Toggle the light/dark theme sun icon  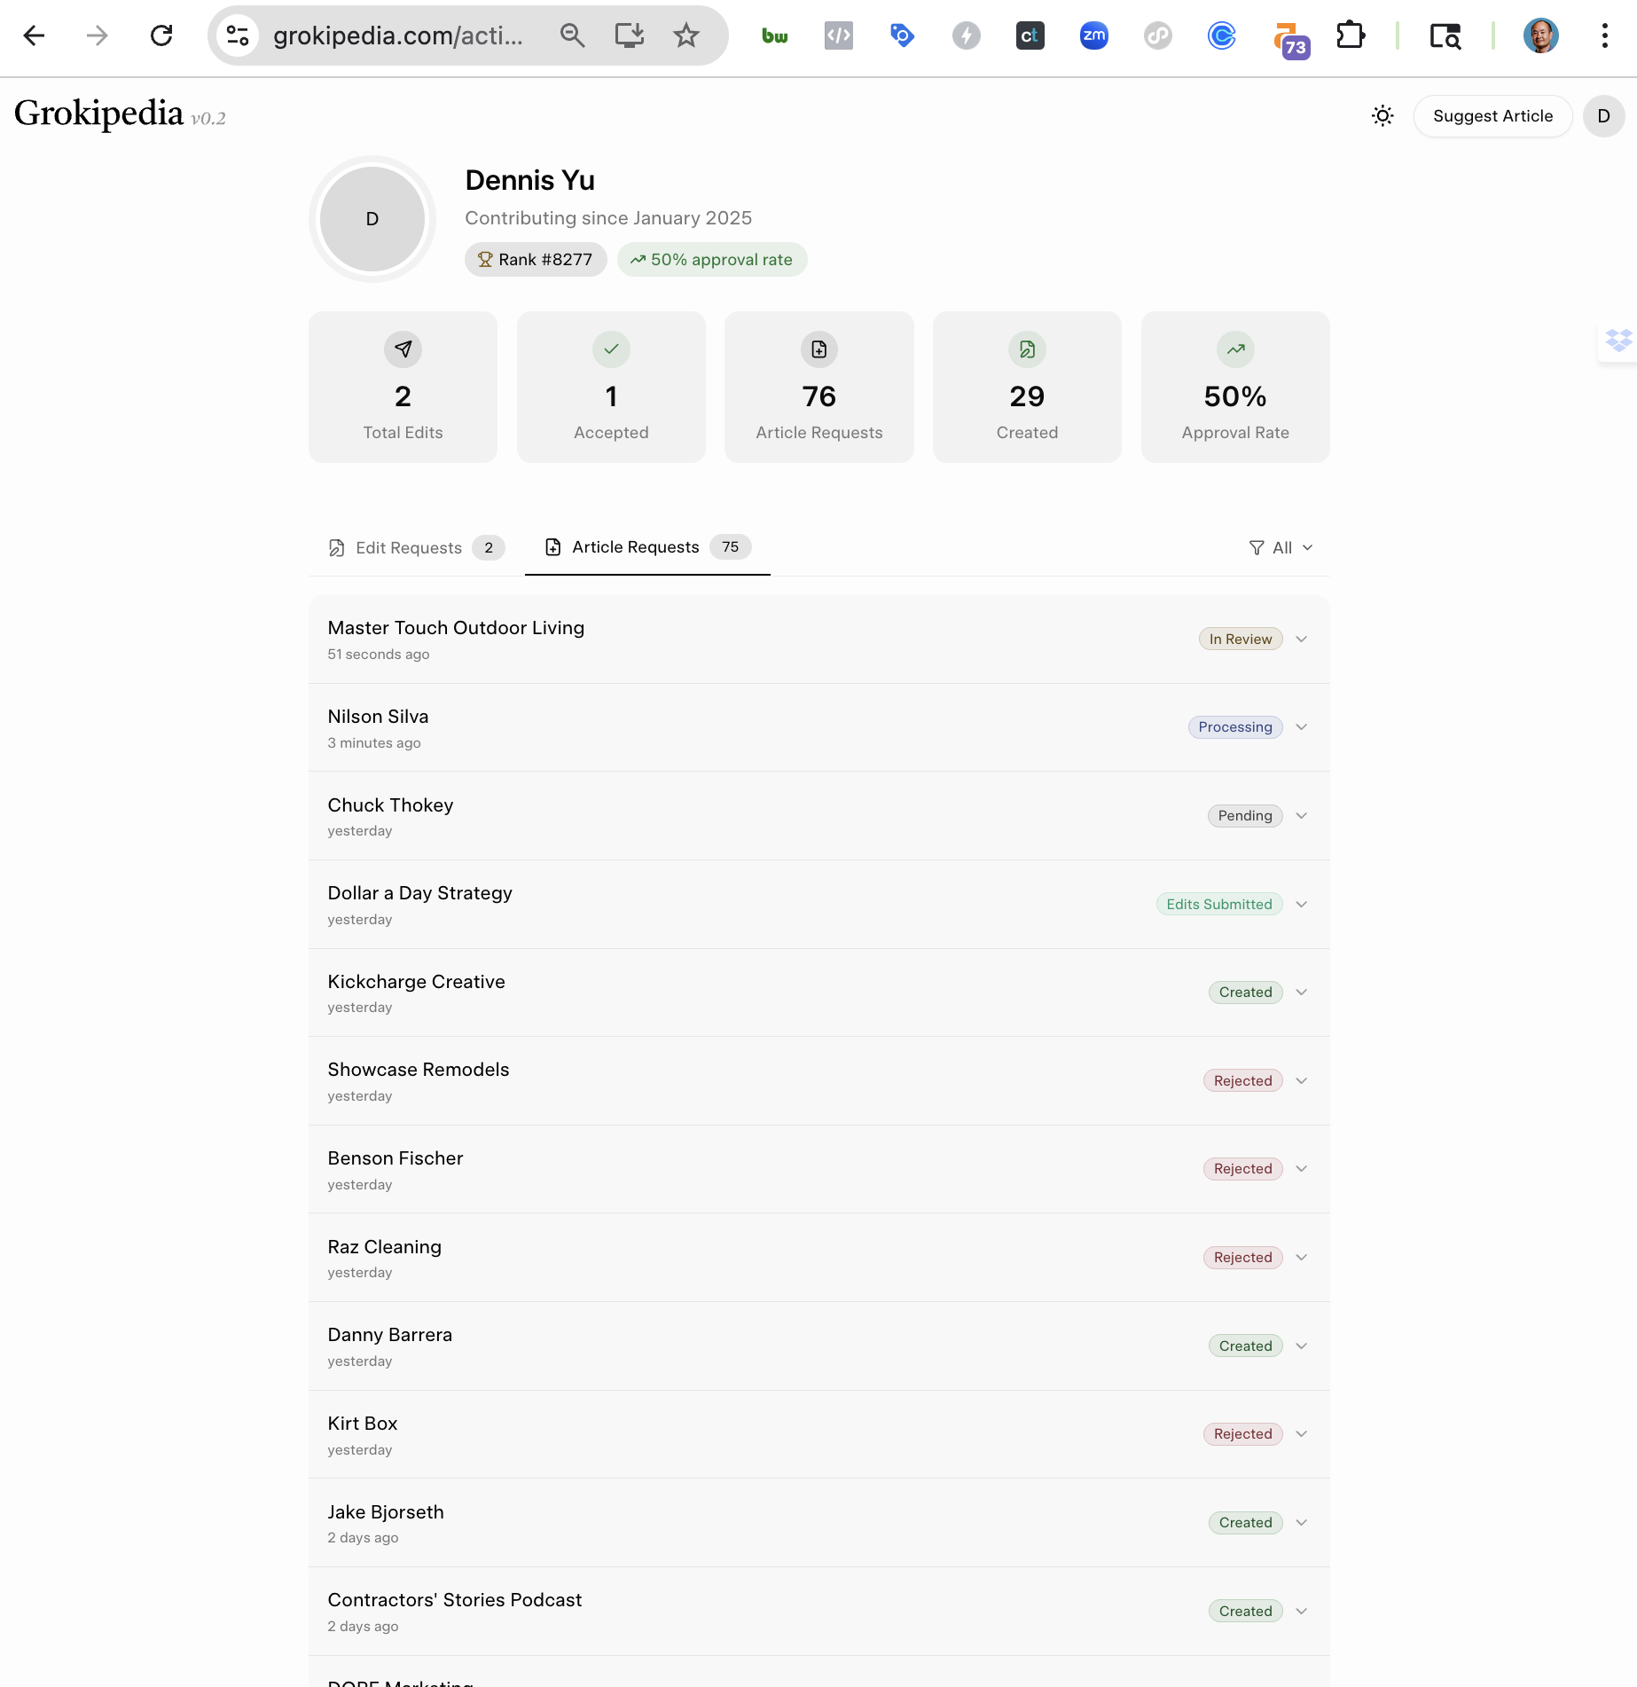pos(1382,116)
